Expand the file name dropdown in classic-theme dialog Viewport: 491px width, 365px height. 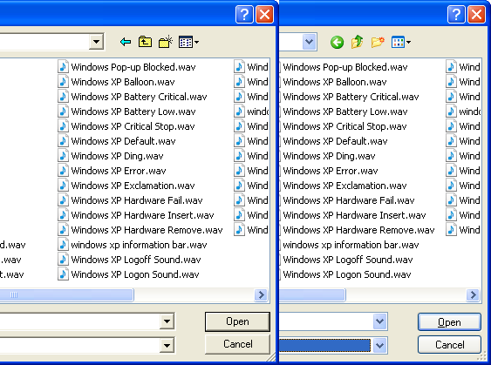click(x=167, y=321)
